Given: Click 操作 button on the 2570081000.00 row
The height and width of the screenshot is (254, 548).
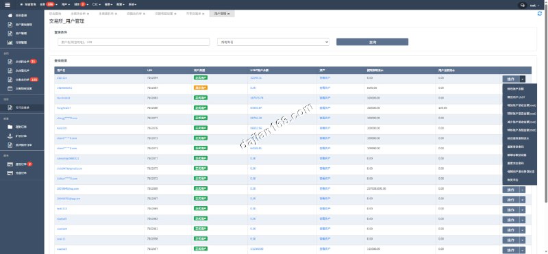Looking at the screenshot, I should [511, 190].
